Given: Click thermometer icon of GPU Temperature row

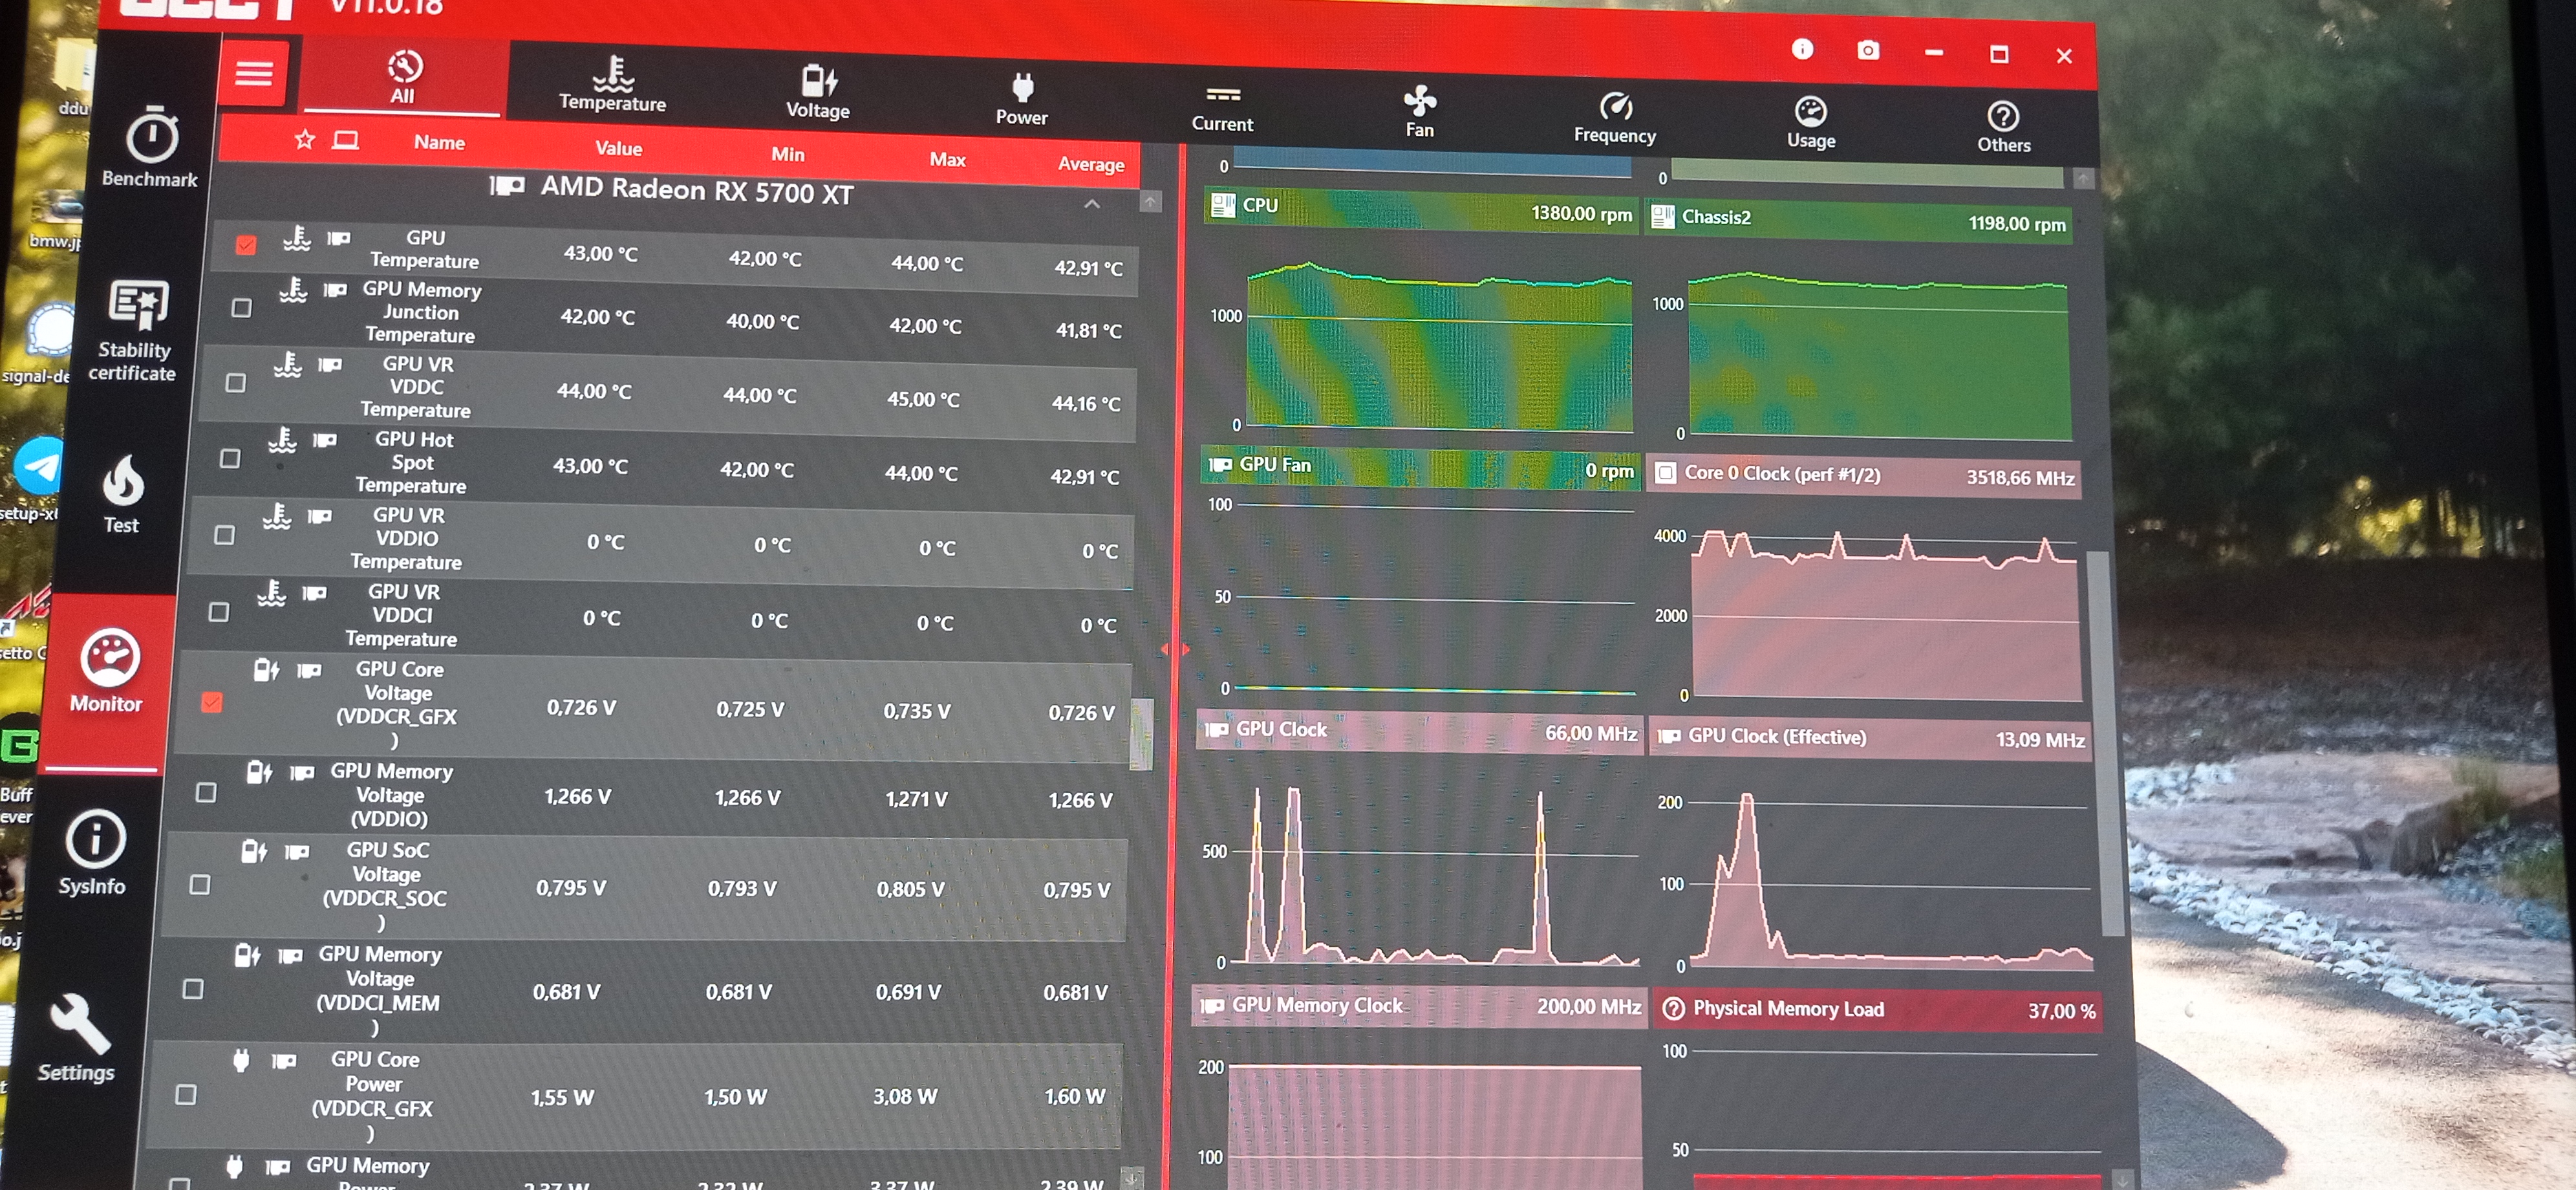Looking at the screenshot, I should [297, 238].
